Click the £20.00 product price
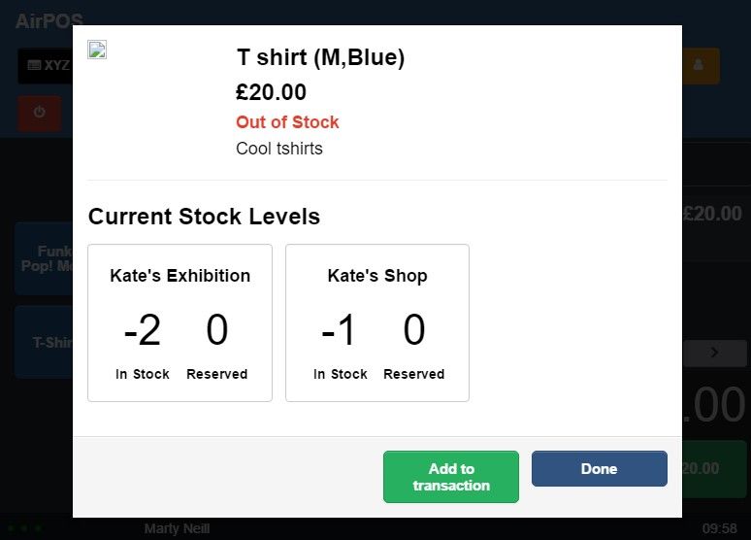 click(x=271, y=92)
